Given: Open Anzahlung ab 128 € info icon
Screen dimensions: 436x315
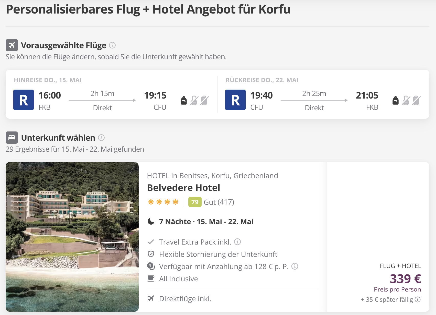Looking at the screenshot, I should tap(295, 266).
